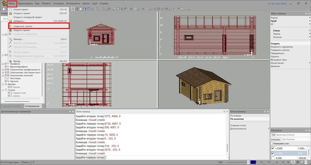Click the paint bucket fill icon

point(174,9)
